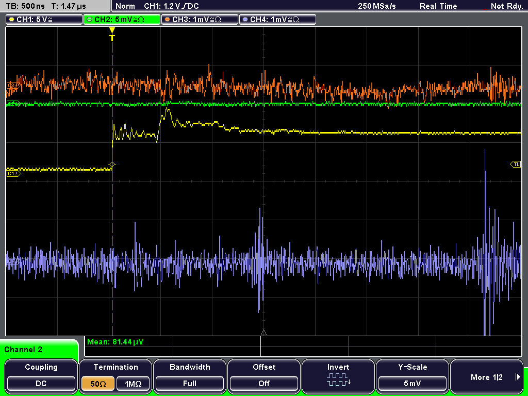
Task: Click the C3 orange ground level marker
Action: pyautogui.click(x=13, y=86)
